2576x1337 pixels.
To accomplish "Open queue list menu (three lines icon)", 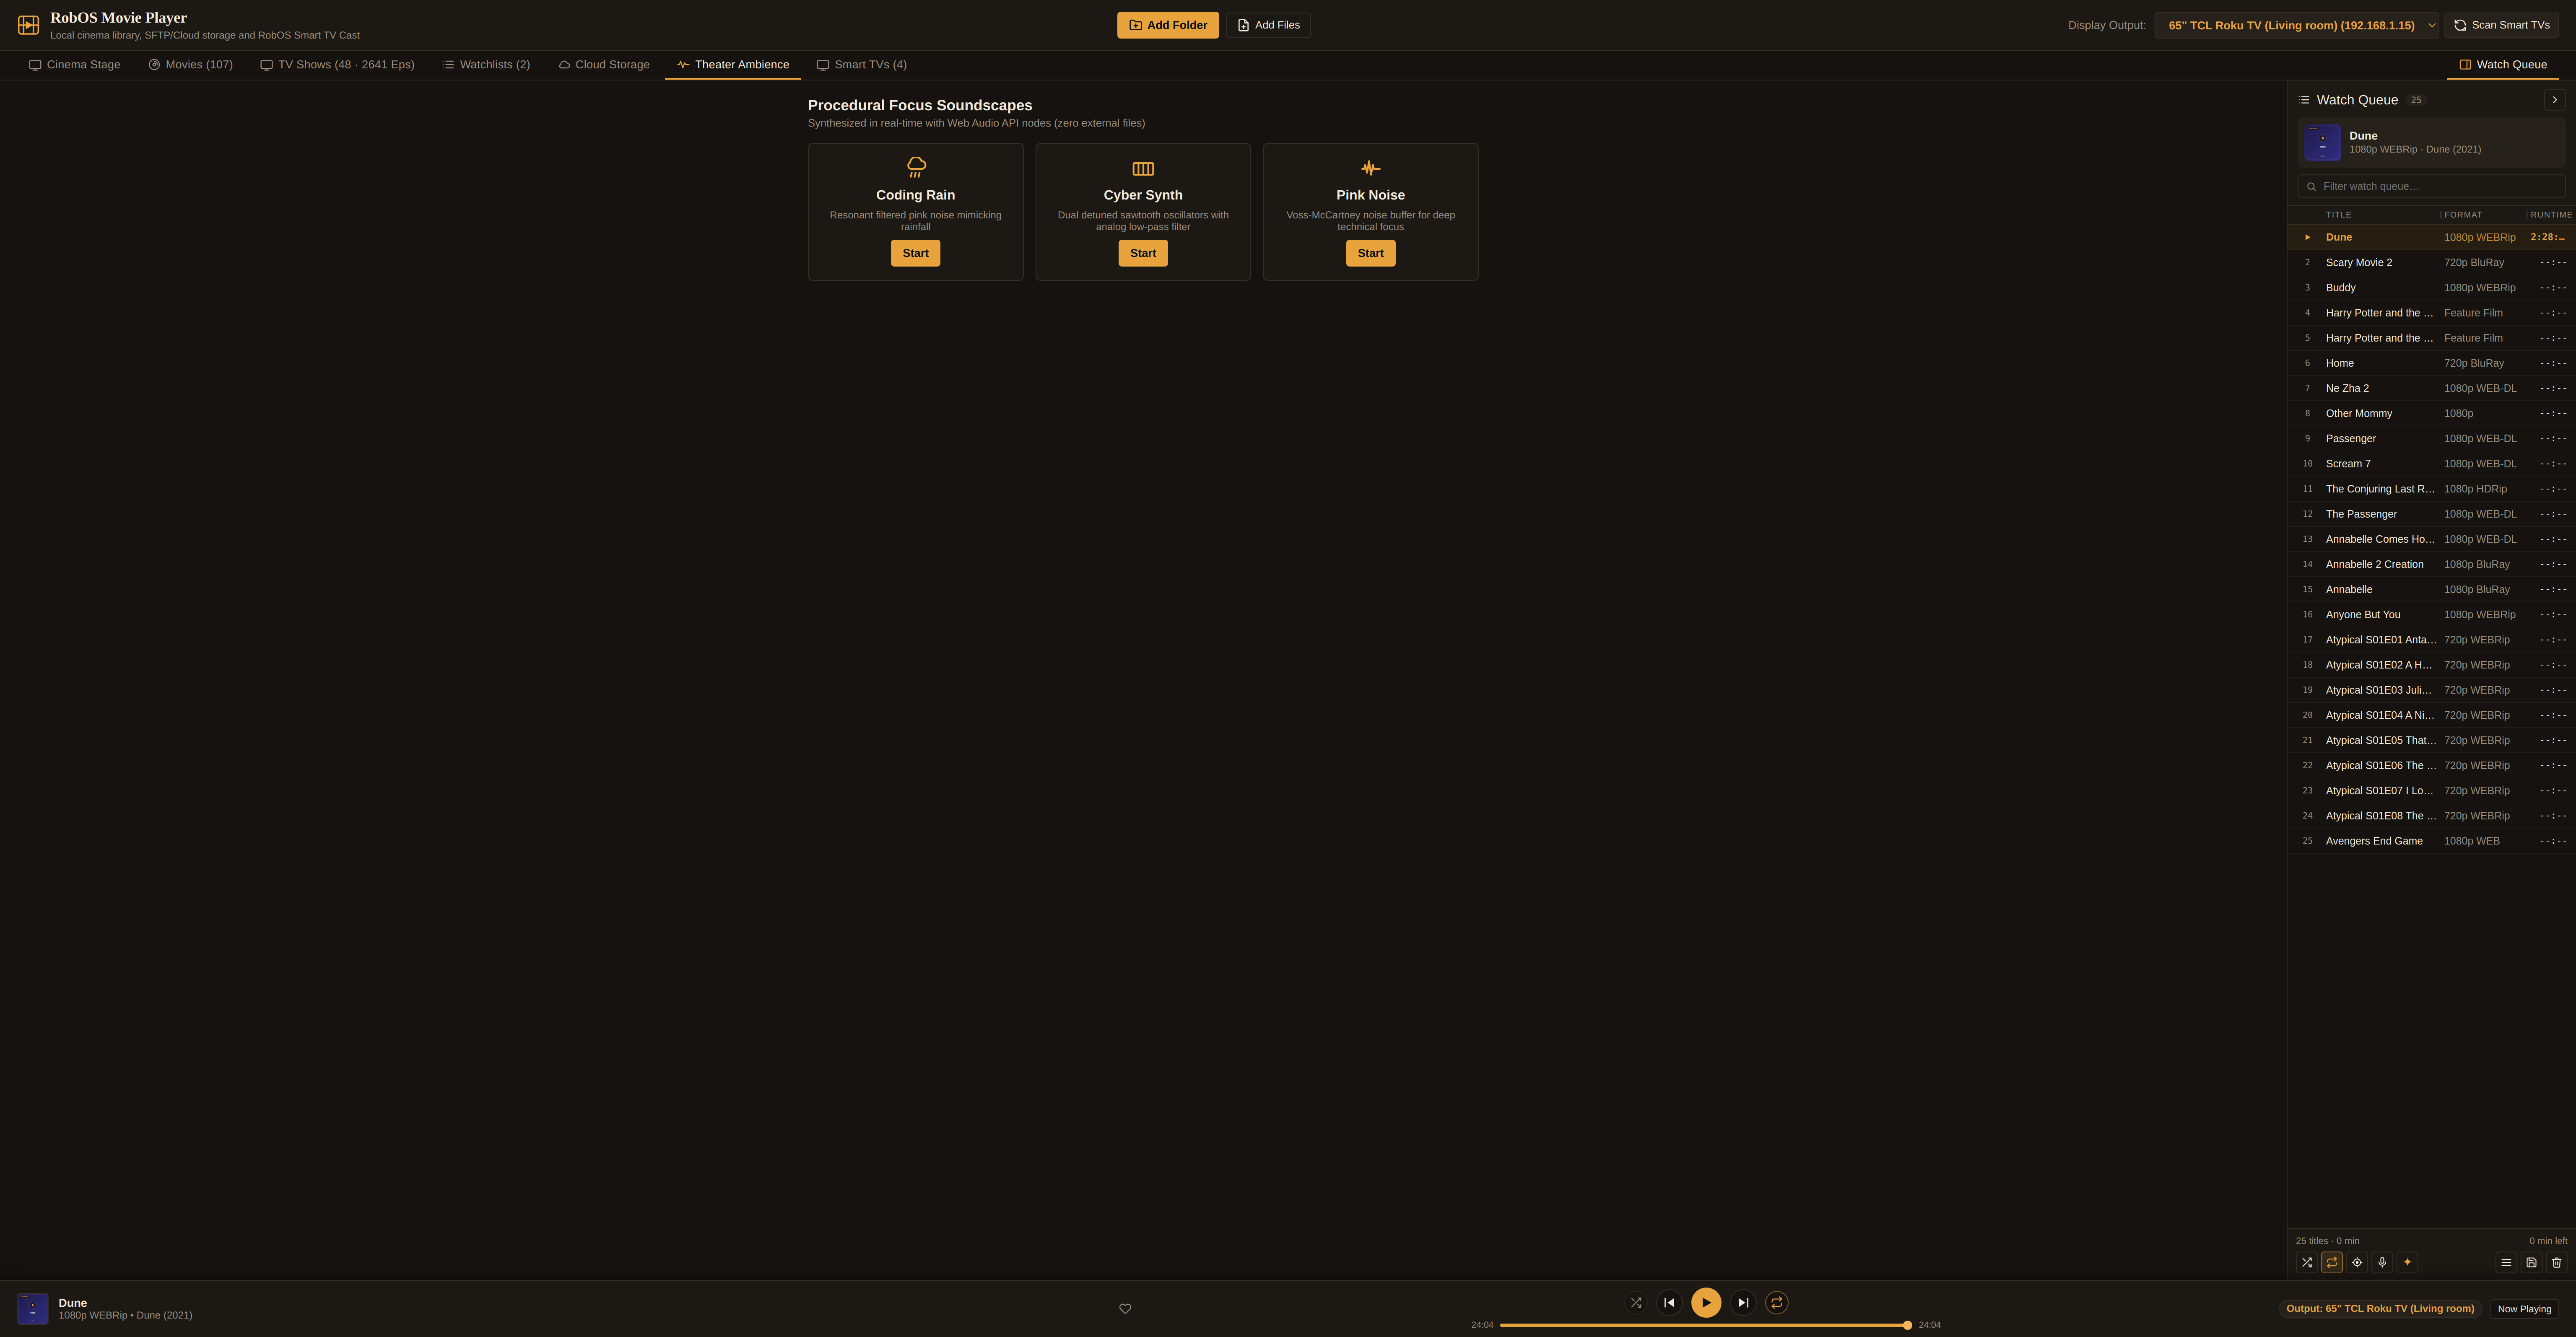I will coord(2506,1262).
